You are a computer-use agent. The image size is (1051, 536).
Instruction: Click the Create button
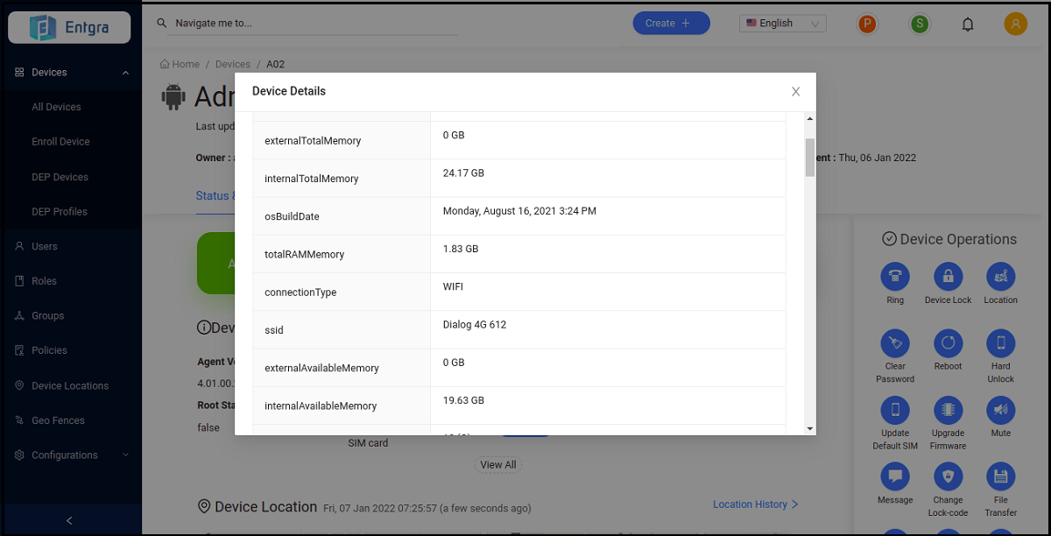click(671, 24)
